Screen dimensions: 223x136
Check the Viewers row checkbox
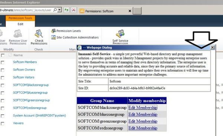(x=3, y=124)
